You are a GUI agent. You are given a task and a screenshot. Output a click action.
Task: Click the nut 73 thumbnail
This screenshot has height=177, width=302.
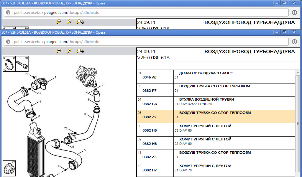9,168
